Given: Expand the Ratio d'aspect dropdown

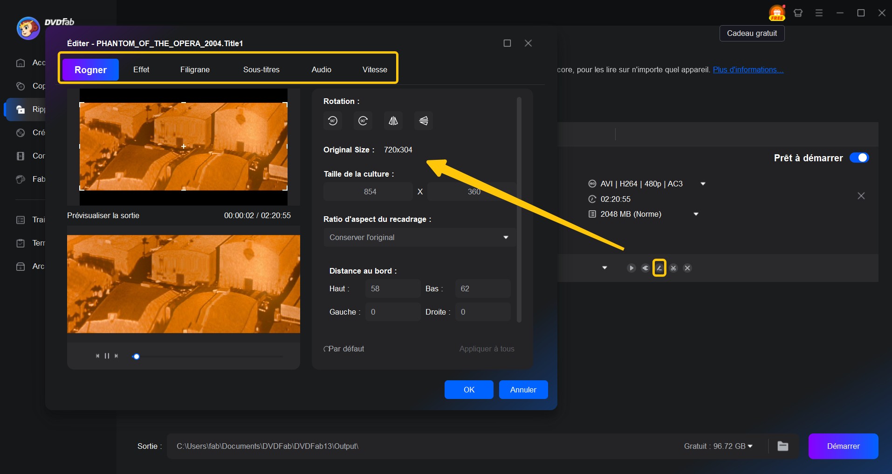Looking at the screenshot, I should click(x=419, y=237).
